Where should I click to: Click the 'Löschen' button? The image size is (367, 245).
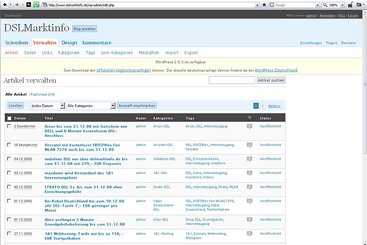(15, 105)
